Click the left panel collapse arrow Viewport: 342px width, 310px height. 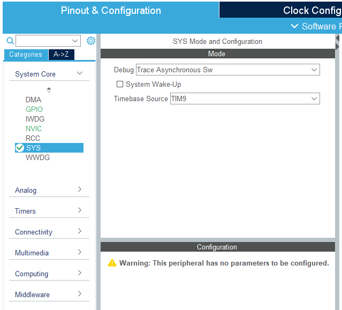click(337, 39)
